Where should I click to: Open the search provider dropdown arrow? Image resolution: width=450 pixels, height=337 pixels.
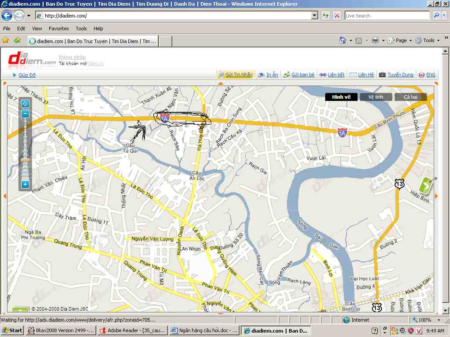tap(444, 15)
